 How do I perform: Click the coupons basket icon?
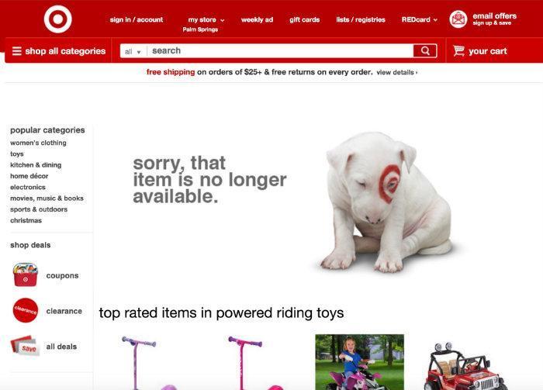pyautogui.click(x=26, y=274)
